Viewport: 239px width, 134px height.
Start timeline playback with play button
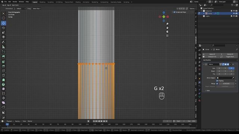point(101,121)
